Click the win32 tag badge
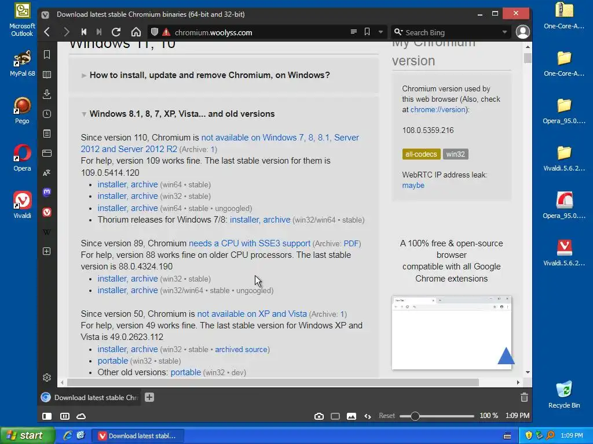 (x=455, y=154)
